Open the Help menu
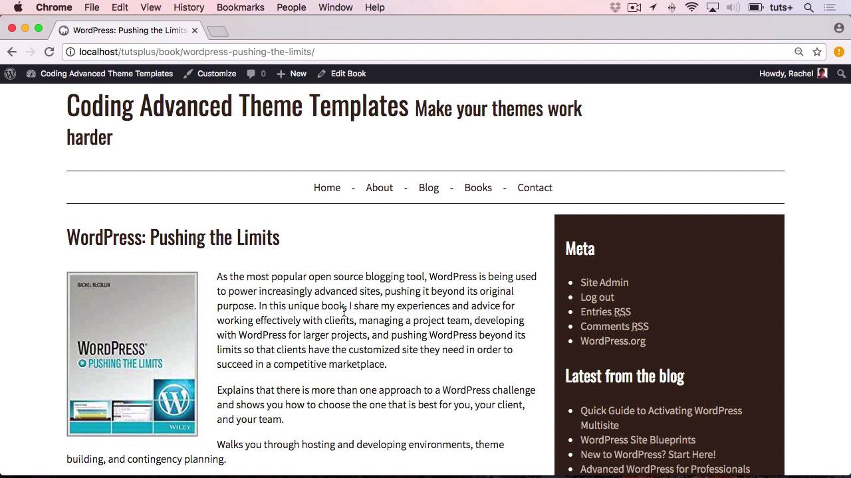Screen dimensions: 851x478 click(x=375, y=7)
